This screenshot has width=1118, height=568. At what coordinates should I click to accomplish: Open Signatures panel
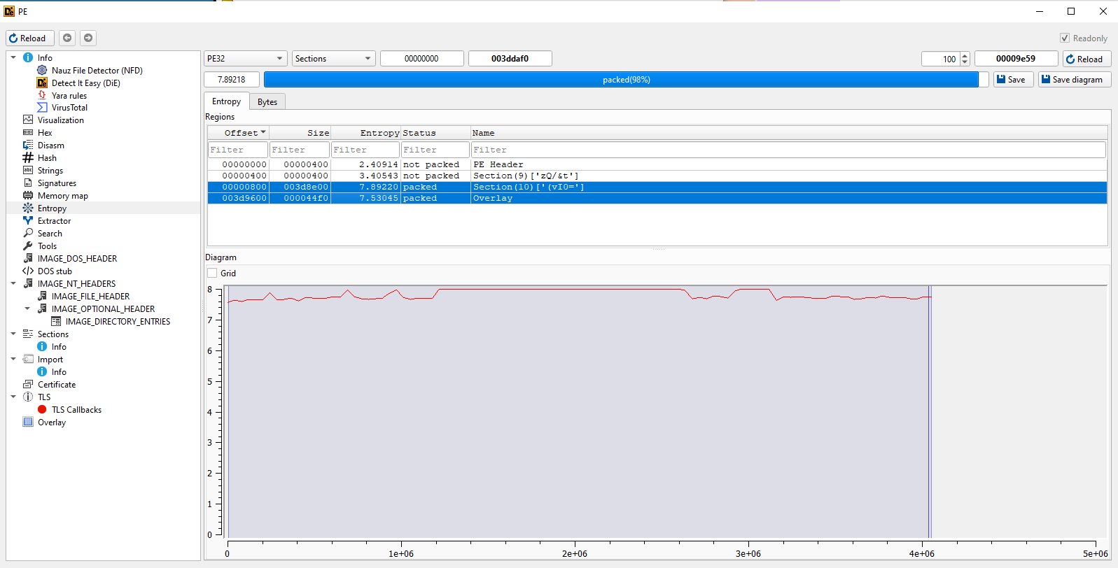[57, 183]
